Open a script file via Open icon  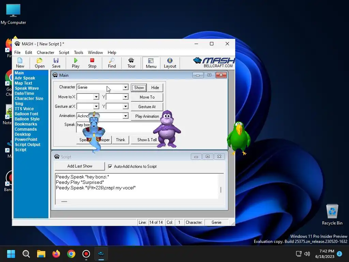coord(40,63)
